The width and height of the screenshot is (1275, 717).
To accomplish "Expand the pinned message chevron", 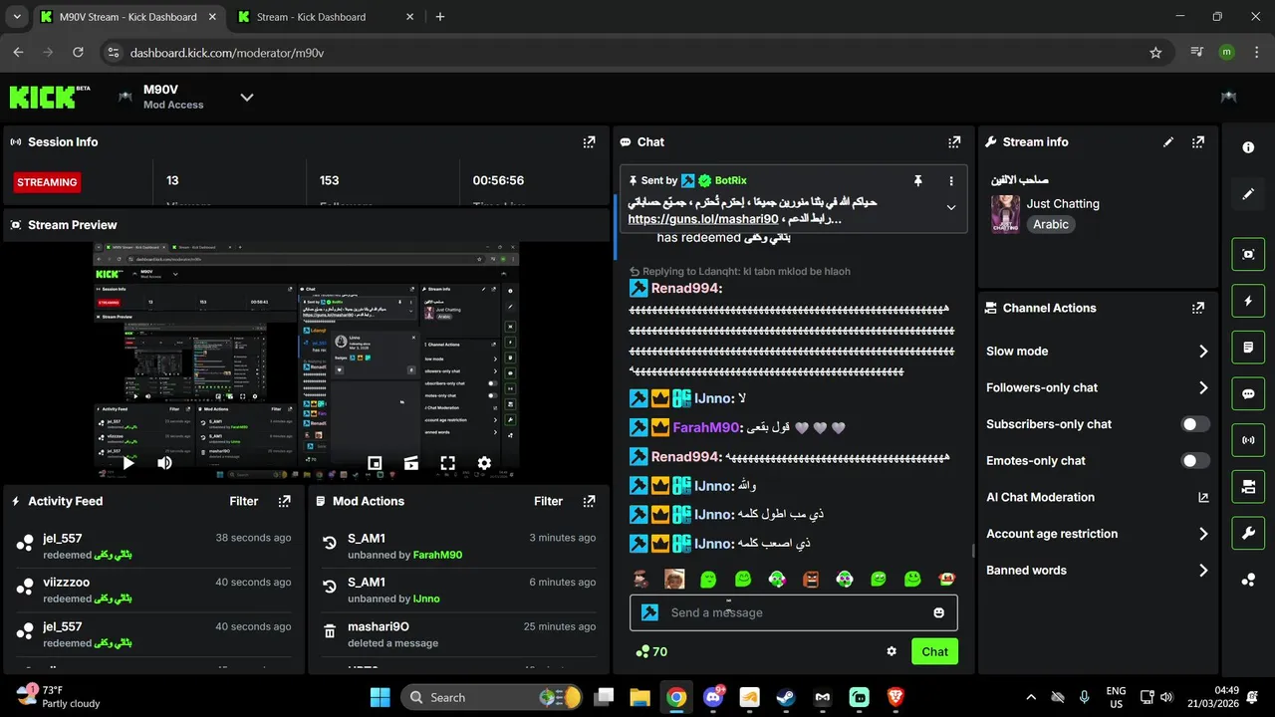I will click(x=951, y=208).
